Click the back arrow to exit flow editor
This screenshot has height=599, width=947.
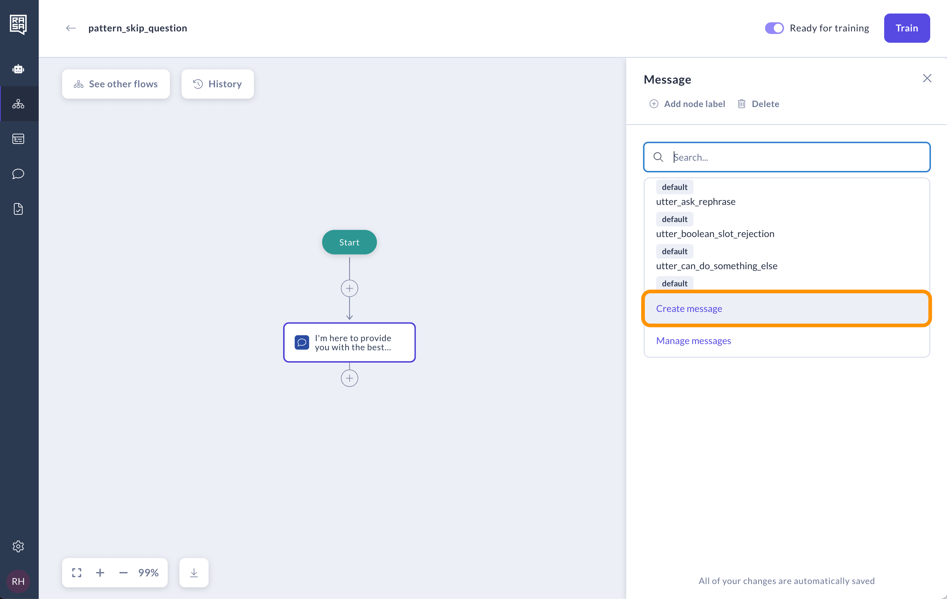click(x=69, y=28)
